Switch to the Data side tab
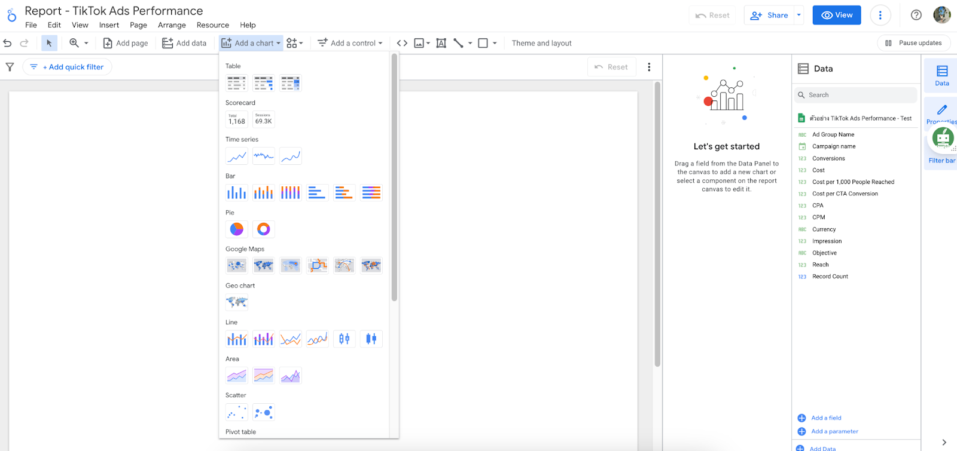 (941, 75)
